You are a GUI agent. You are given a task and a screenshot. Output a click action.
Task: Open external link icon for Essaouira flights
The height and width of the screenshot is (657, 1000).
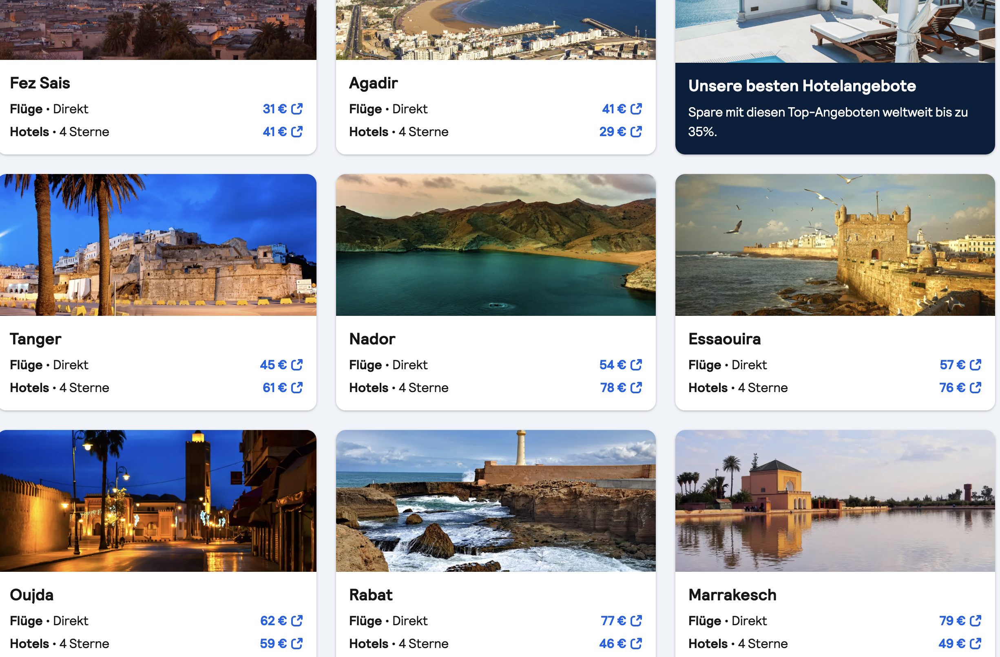(x=976, y=364)
